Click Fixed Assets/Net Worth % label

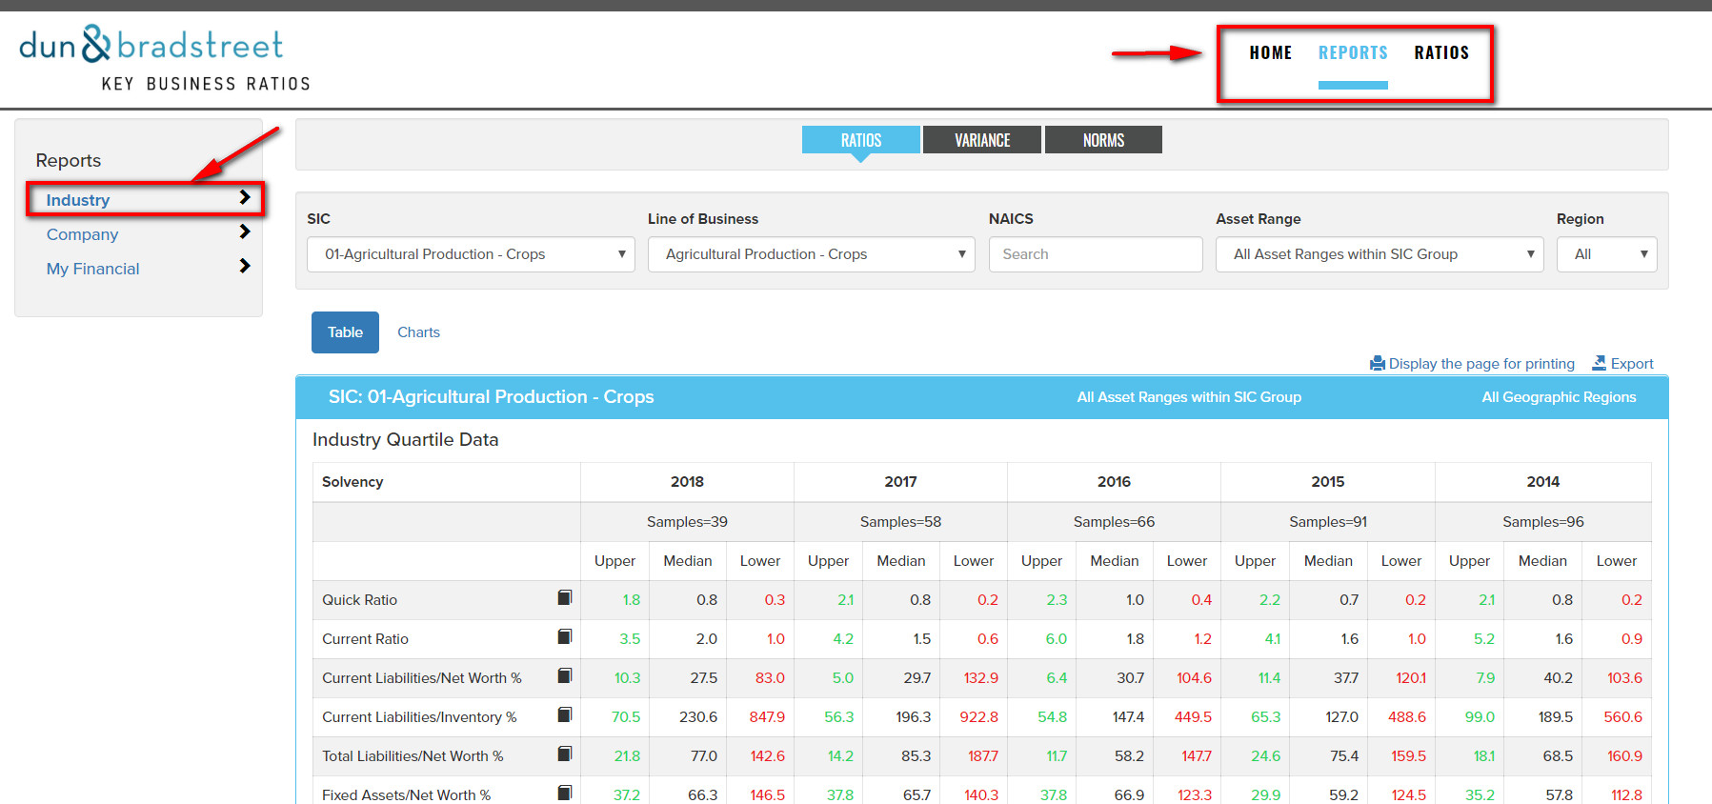(406, 795)
